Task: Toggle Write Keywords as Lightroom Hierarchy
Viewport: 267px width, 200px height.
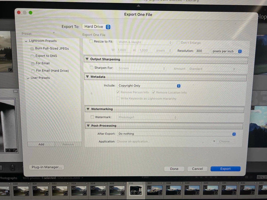Action: [x=118, y=98]
